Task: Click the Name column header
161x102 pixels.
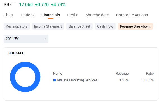Action: (58, 74)
